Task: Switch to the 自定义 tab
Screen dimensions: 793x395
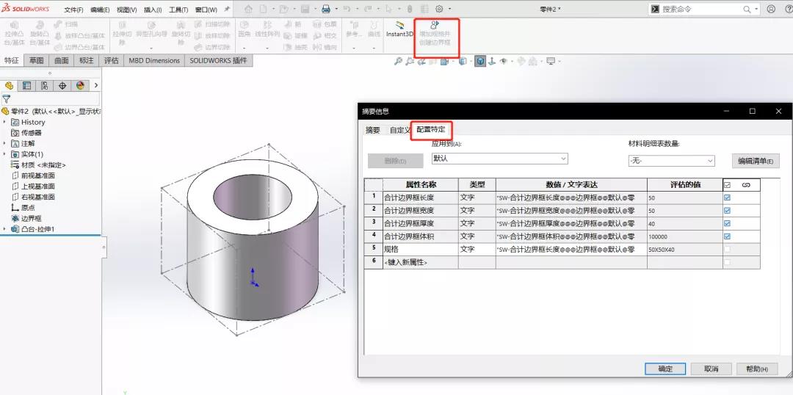Action: coord(399,130)
